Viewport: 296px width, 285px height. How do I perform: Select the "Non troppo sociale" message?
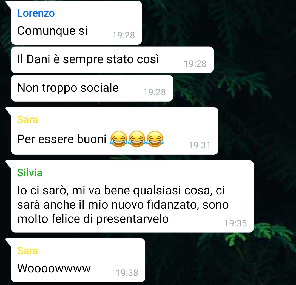(x=92, y=88)
